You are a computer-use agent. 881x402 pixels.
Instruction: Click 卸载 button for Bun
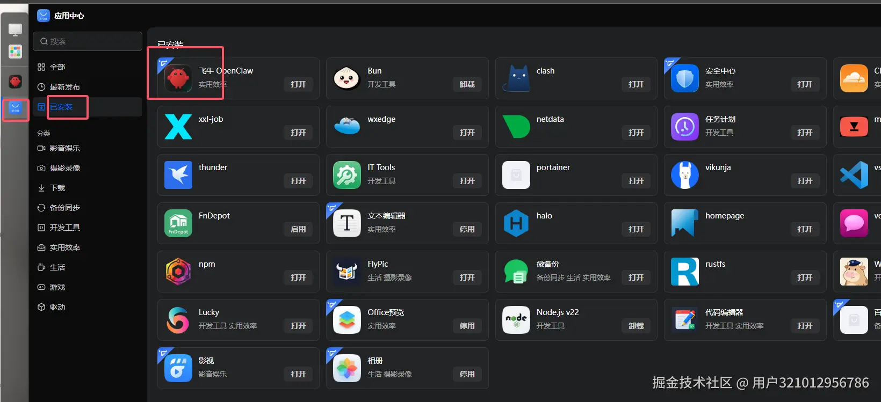pos(467,84)
